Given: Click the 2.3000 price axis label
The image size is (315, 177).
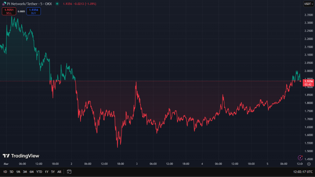Looking at the screenshot, I should click(309, 23).
